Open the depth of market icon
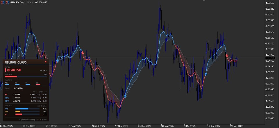This screenshot has height=128, width=279. click(7, 2)
